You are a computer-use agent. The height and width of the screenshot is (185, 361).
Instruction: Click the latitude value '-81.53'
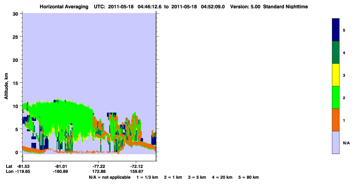coord(23,166)
